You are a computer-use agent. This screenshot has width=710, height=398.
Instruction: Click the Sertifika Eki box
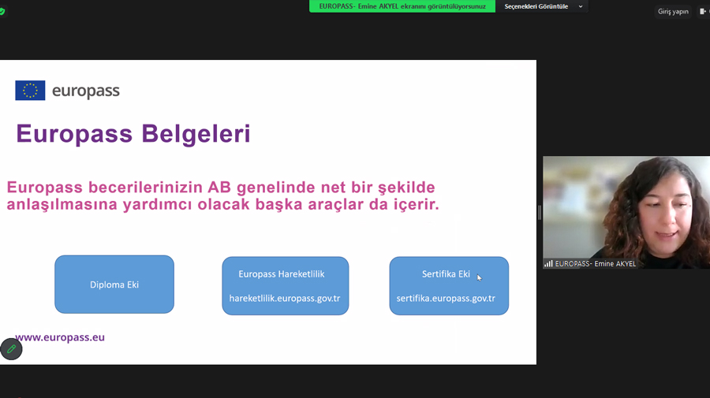(x=449, y=286)
